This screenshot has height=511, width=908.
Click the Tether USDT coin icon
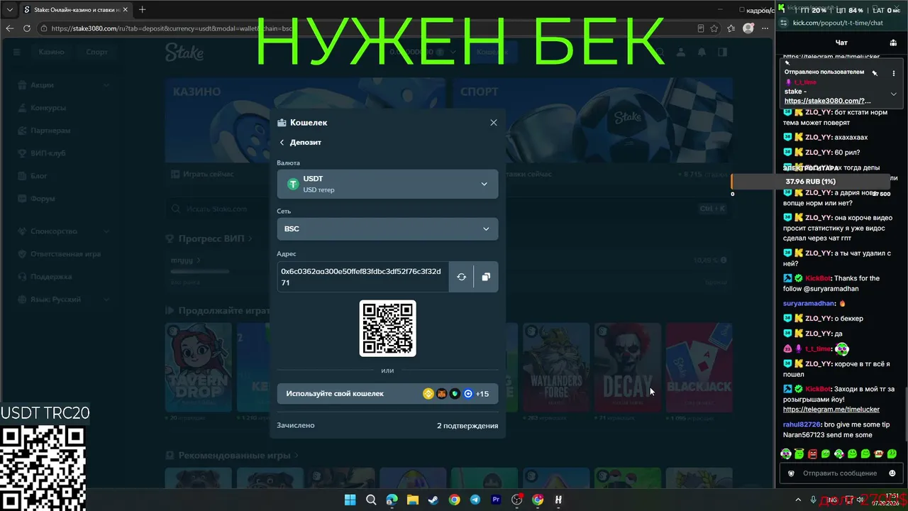tap(293, 185)
